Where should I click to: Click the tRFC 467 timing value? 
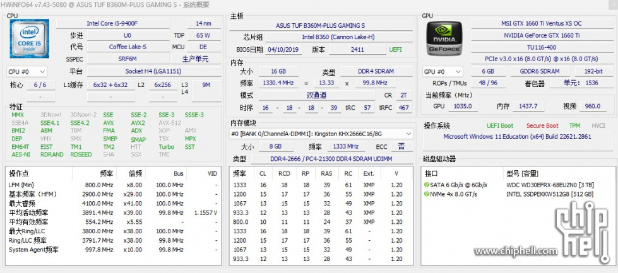click(403, 107)
